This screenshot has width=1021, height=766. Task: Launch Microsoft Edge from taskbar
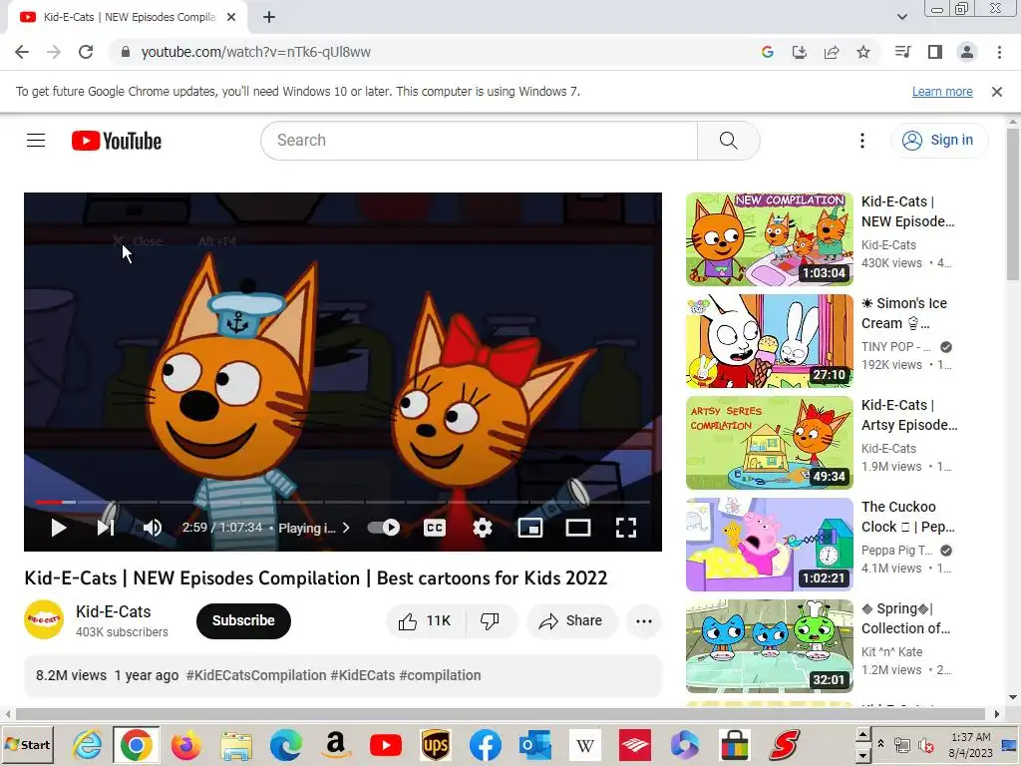click(286, 745)
